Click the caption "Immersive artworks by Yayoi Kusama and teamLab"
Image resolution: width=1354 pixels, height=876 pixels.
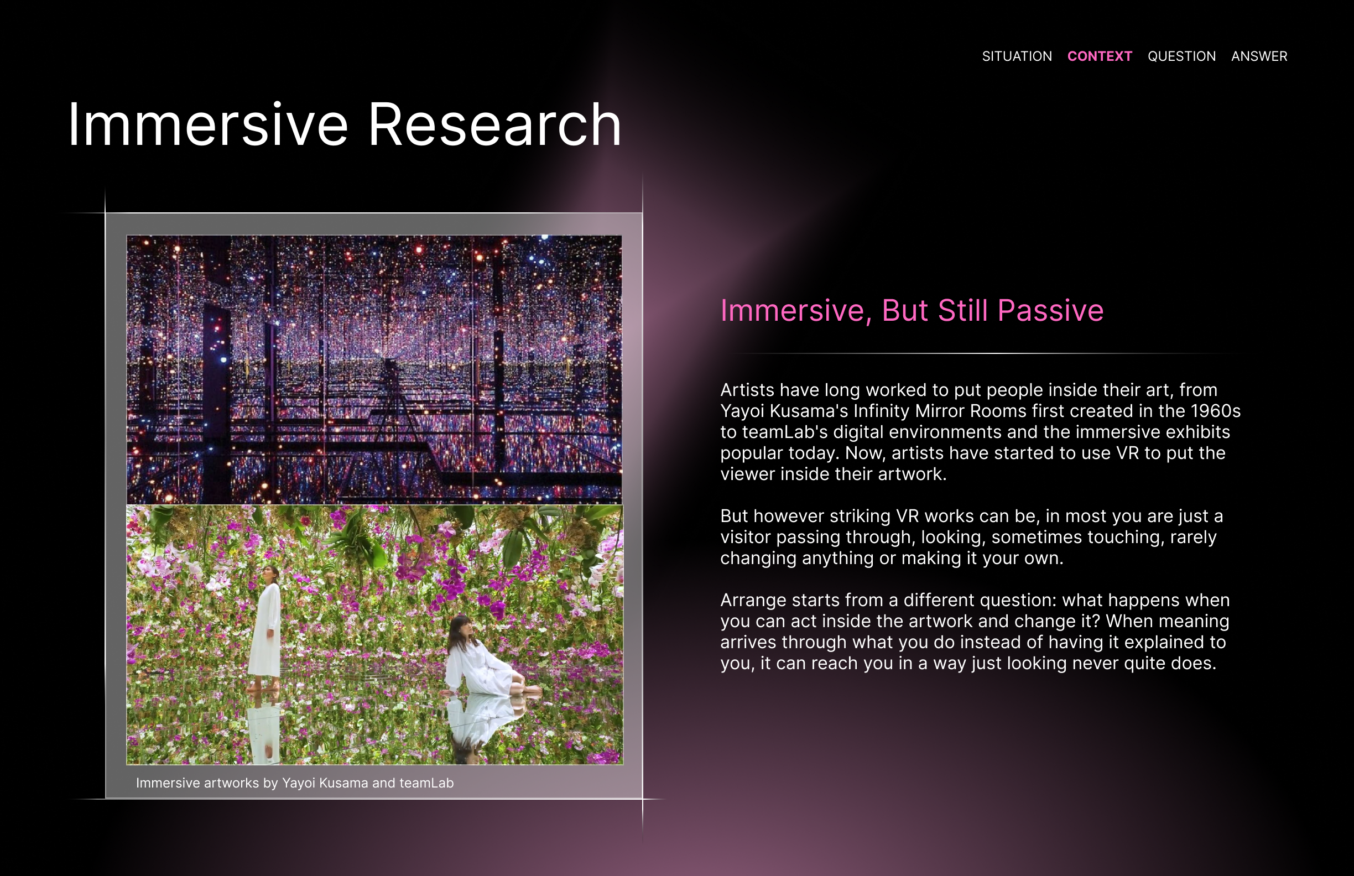coord(295,783)
